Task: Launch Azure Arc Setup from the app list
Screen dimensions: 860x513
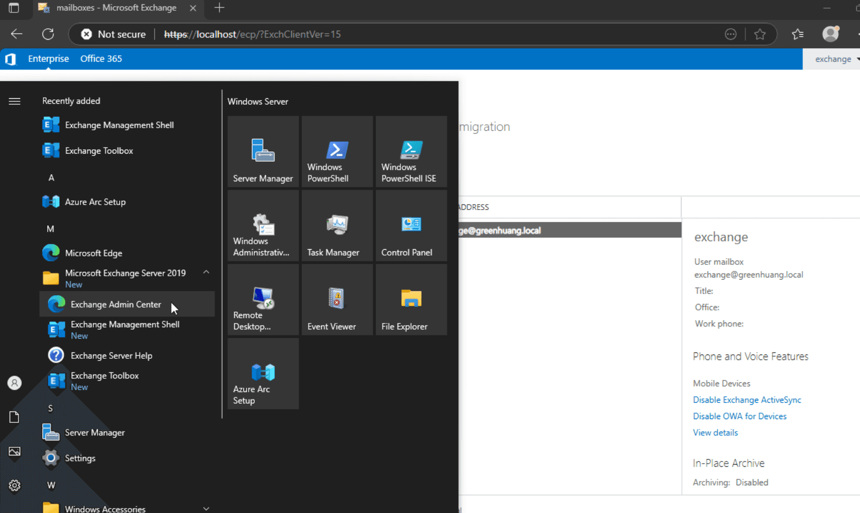Action: click(127, 202)
